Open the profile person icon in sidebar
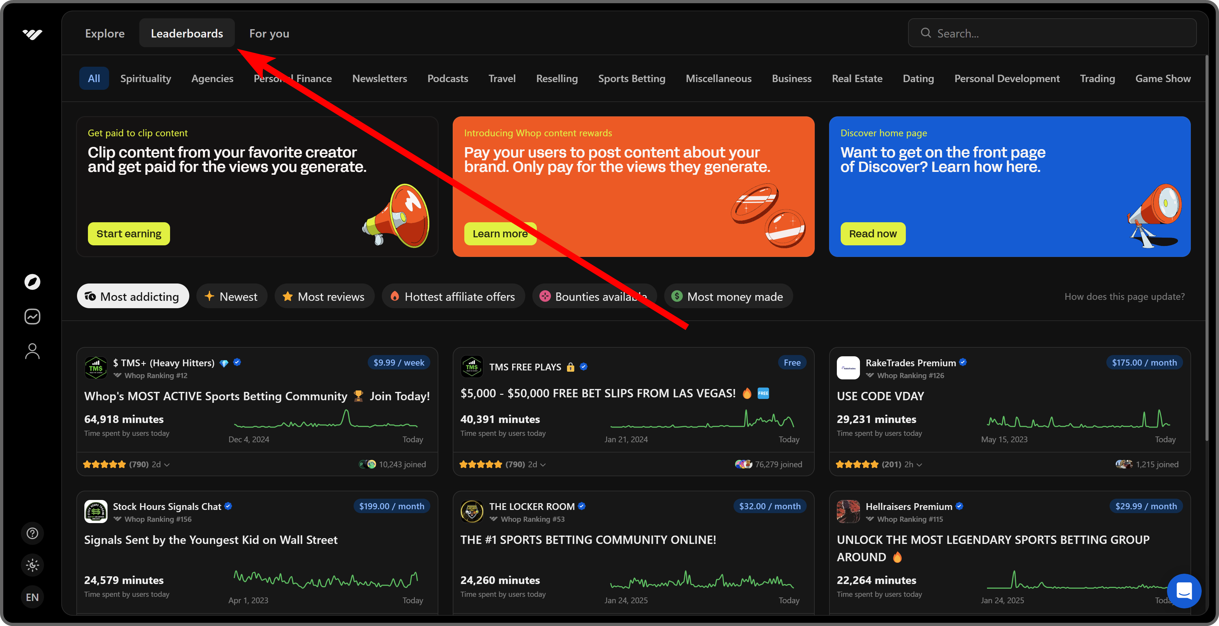Viewport: 1219px width, 626px height. pos(32,350)
